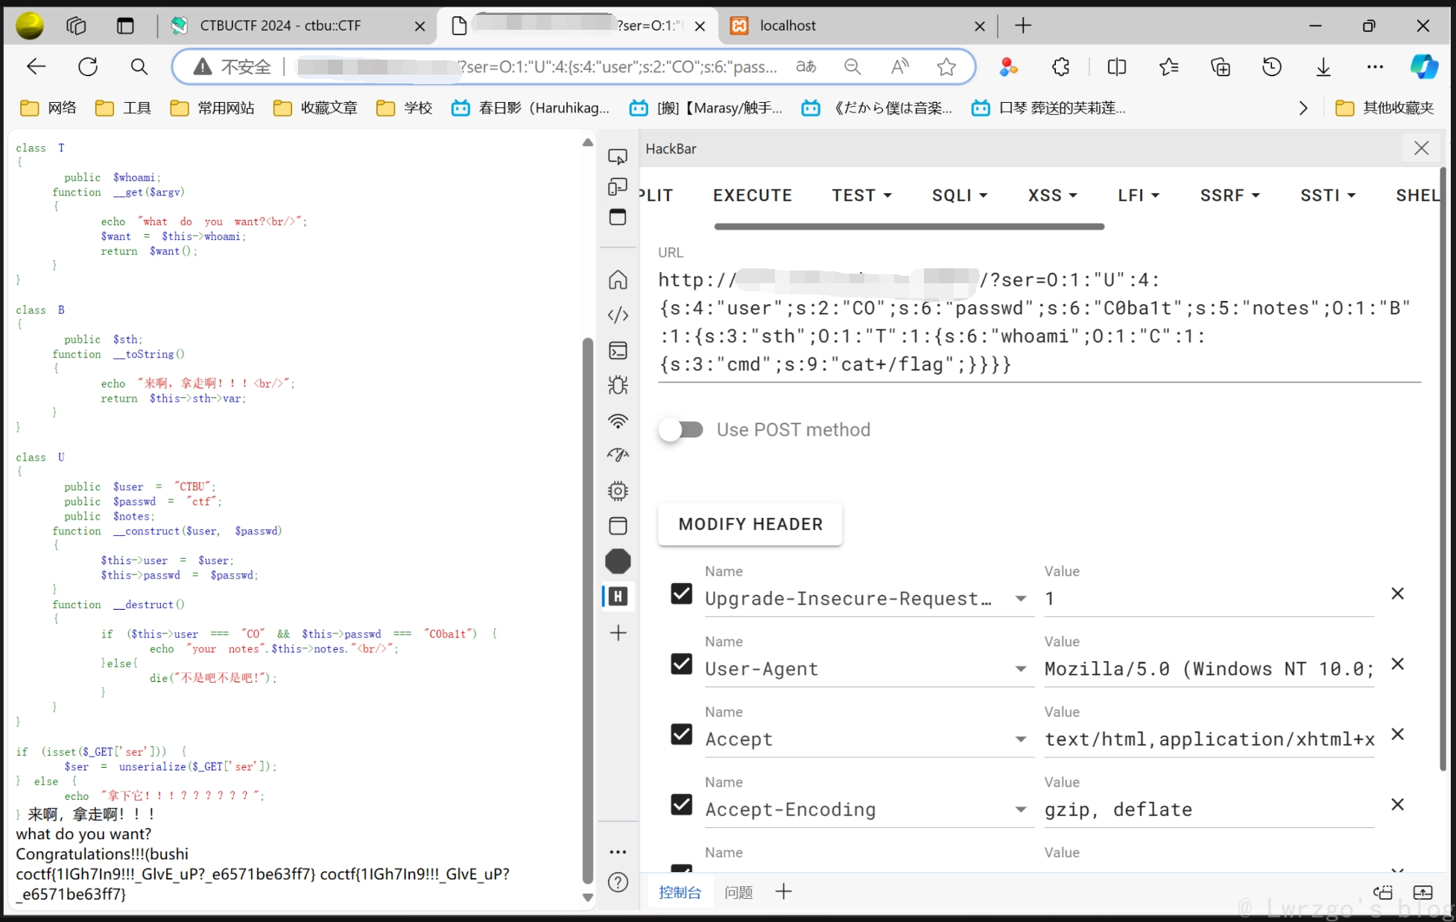
Task: Open the Elements panel code icon
Action: 618,315
